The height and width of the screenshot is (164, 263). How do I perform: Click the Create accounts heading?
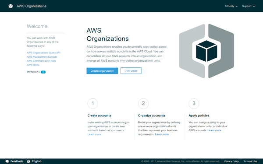click(x=99, y=115)
